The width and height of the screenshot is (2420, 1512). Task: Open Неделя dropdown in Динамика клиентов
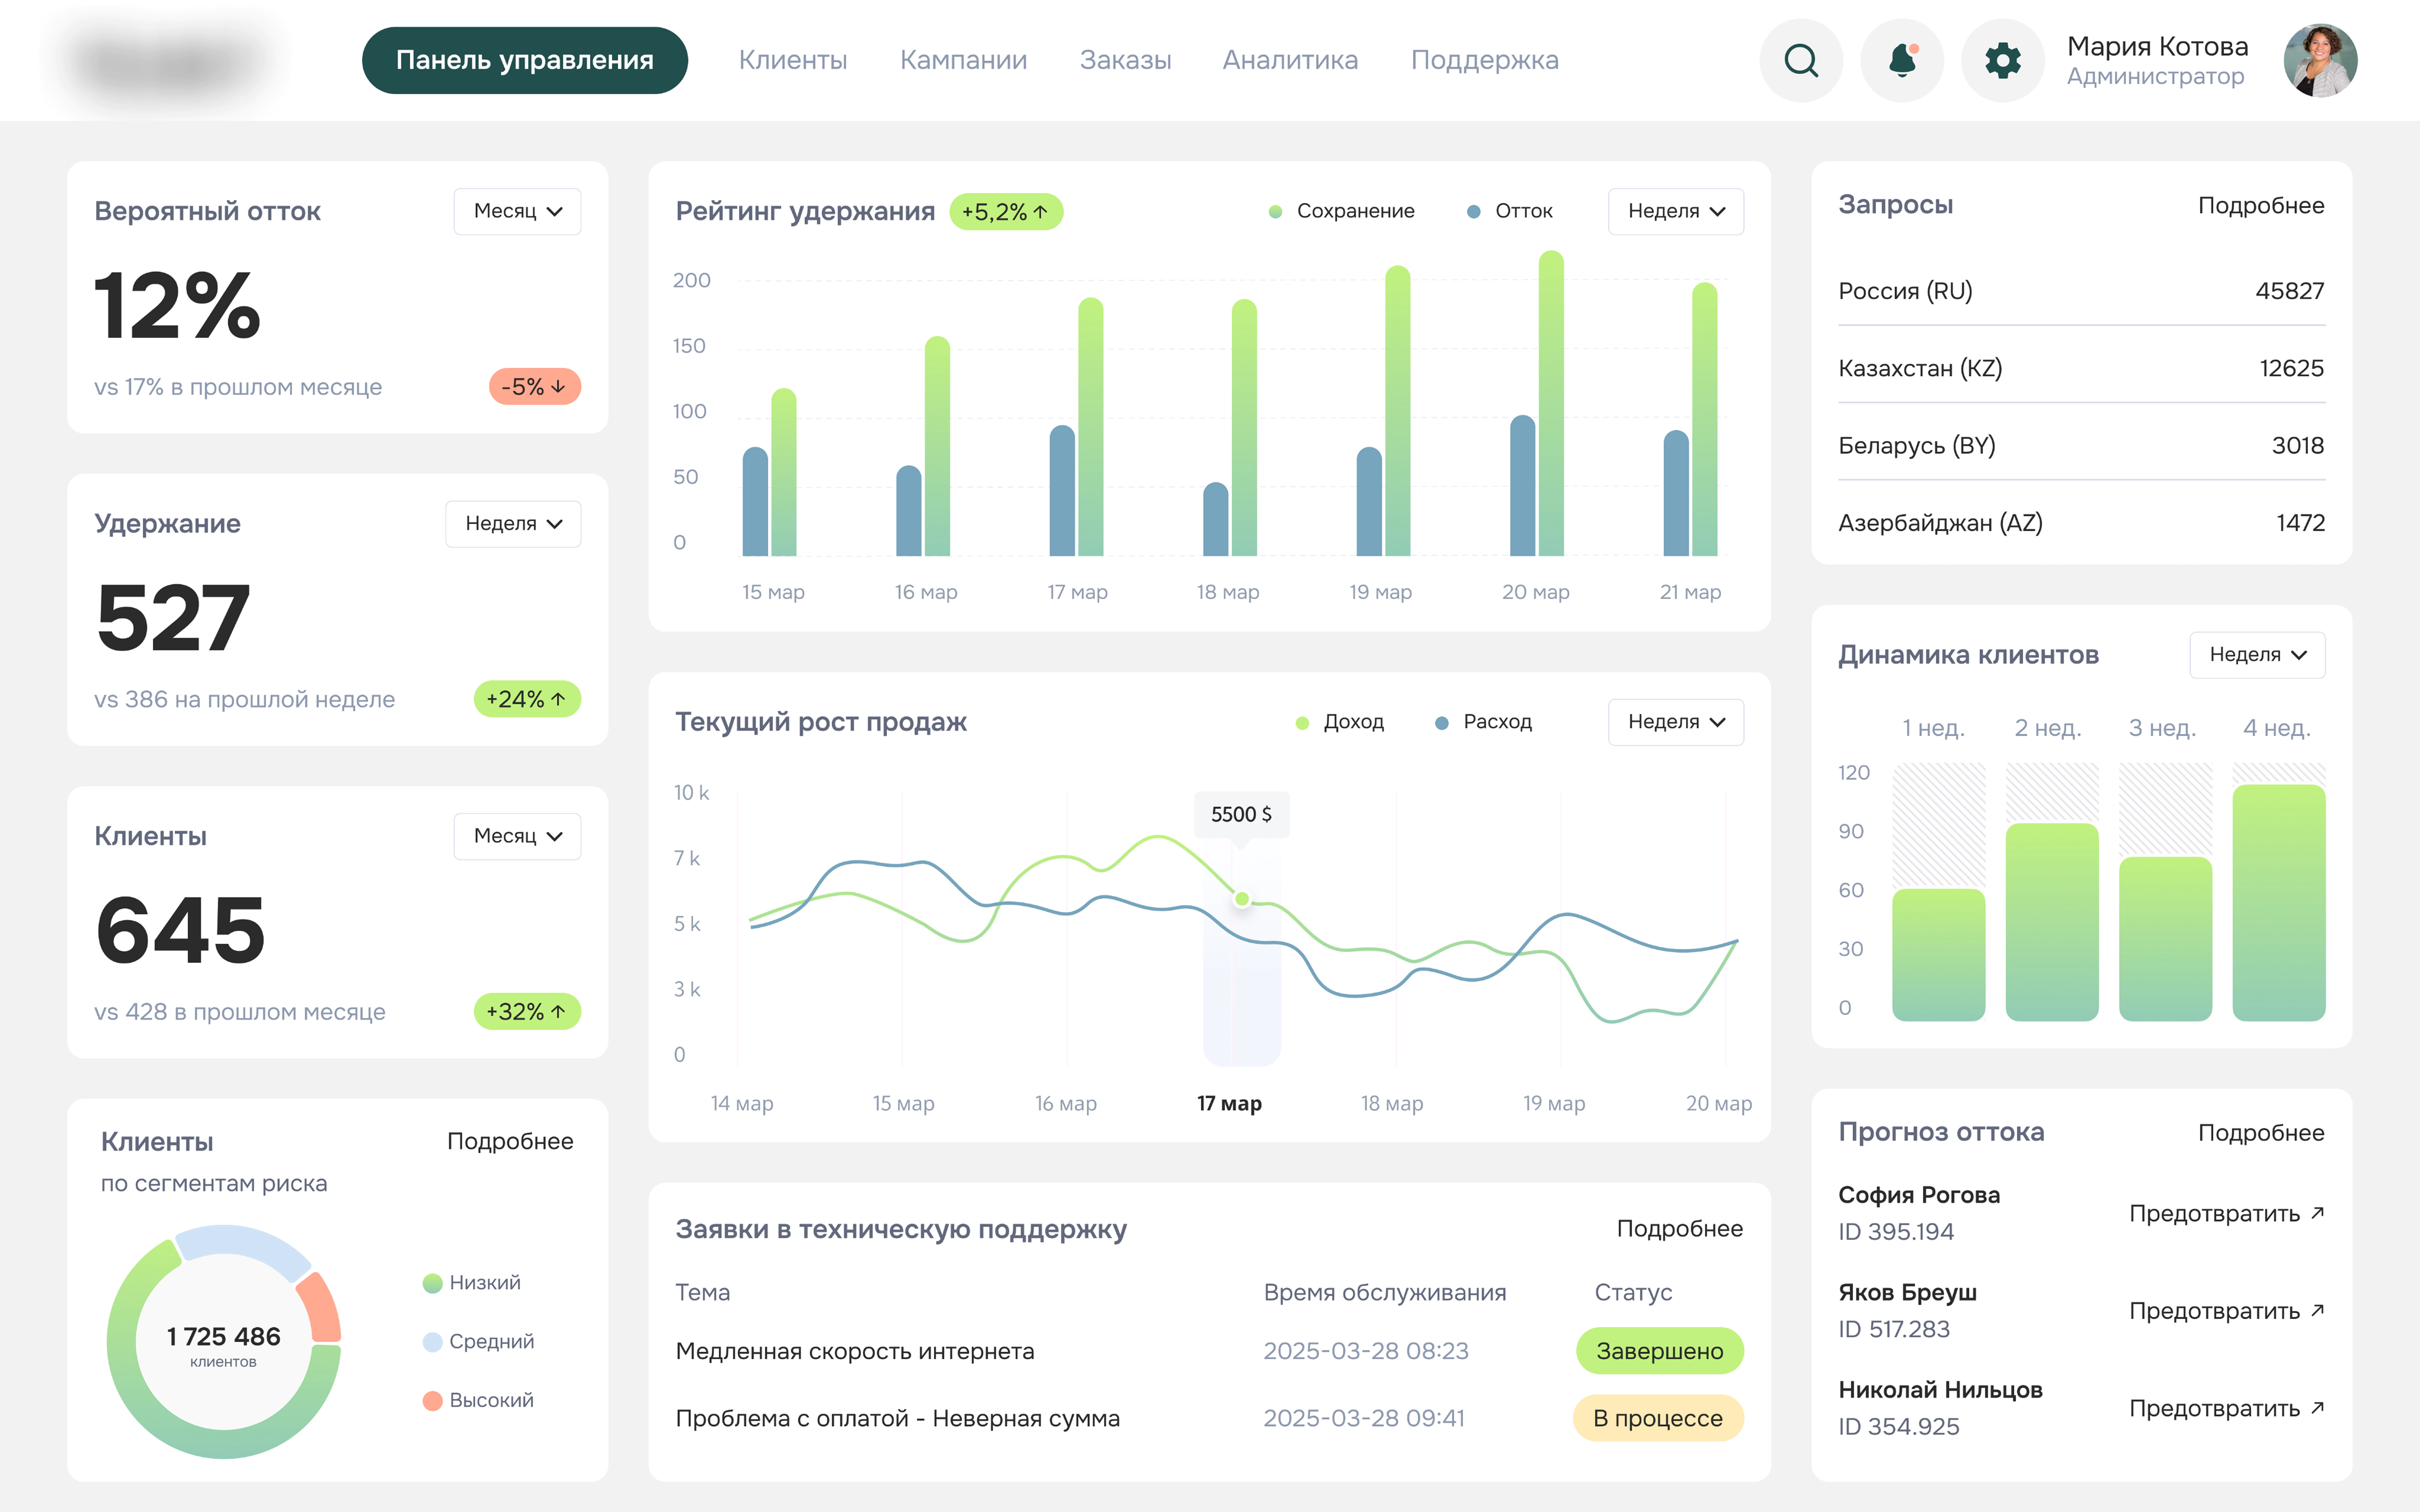click(x=2257, y=655)
